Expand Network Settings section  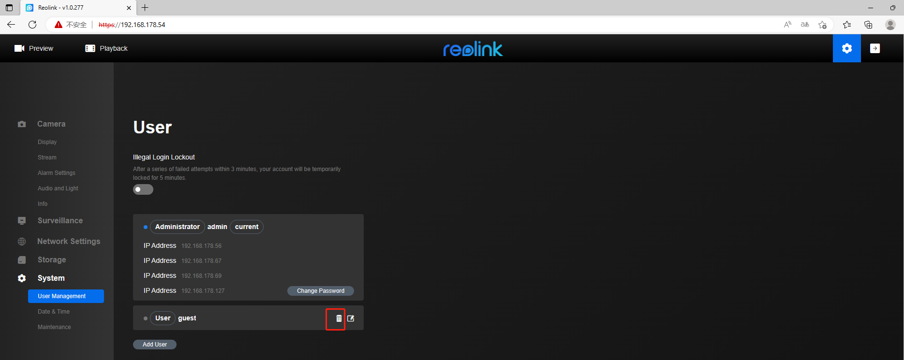69,242
